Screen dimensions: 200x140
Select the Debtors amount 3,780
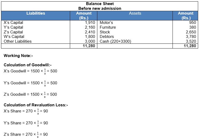190,37
